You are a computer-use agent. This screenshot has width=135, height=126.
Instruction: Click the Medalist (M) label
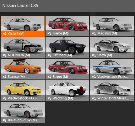click(107, 33)
